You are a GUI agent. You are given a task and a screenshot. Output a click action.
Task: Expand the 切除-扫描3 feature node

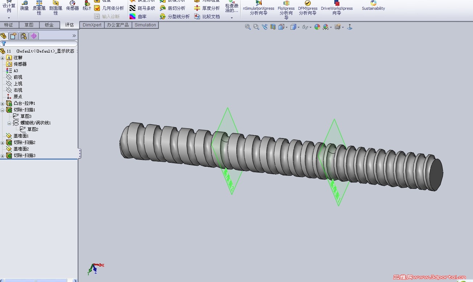pos(3,155)
